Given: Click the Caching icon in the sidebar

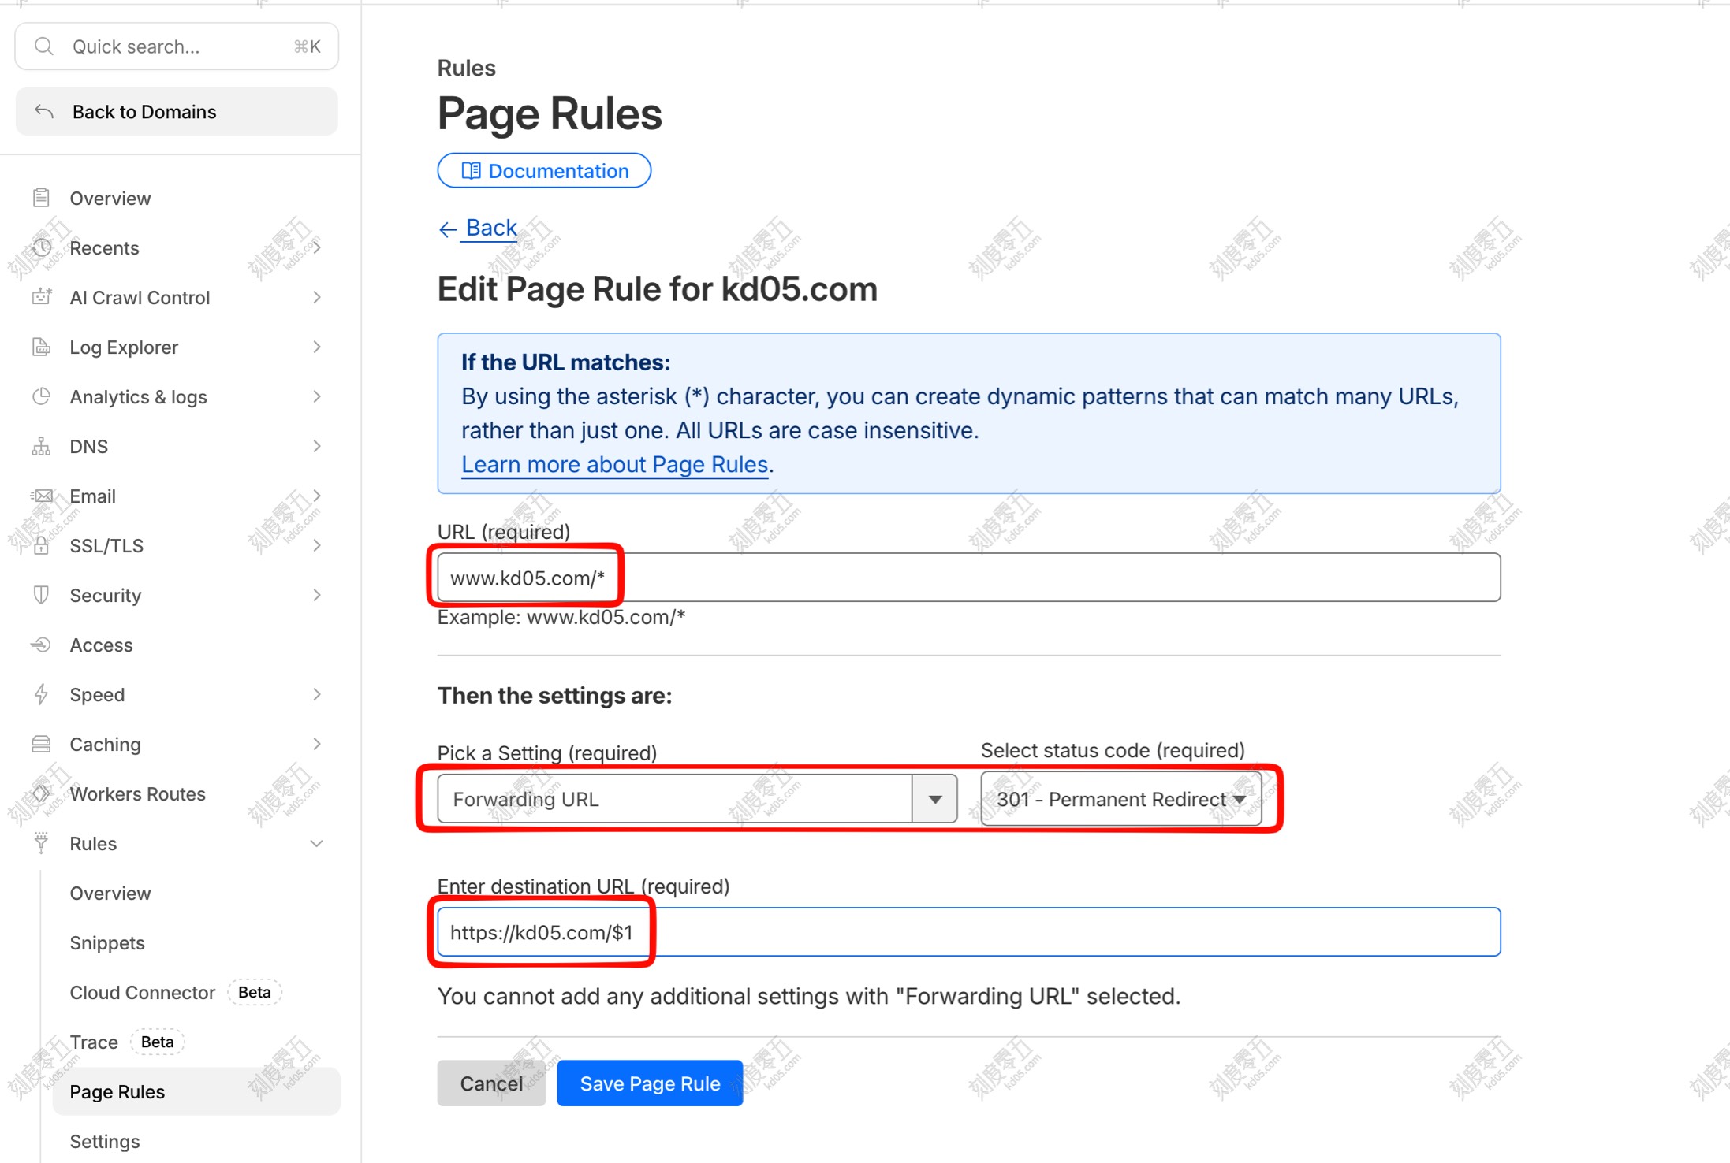Looking at the screenshot, I should coord(41,743).
